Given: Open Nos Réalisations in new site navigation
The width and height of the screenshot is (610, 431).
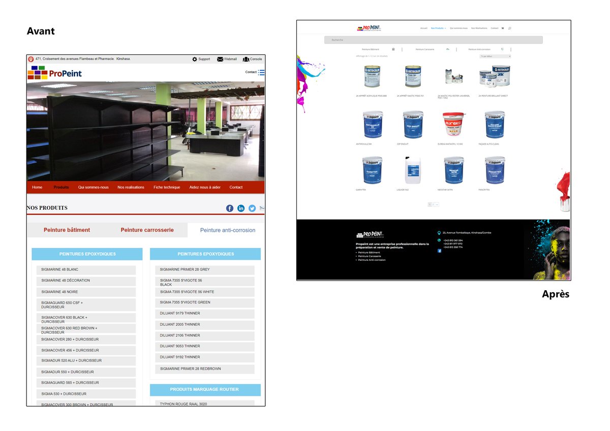Looking at the screenshot, I should click(479, 28).
